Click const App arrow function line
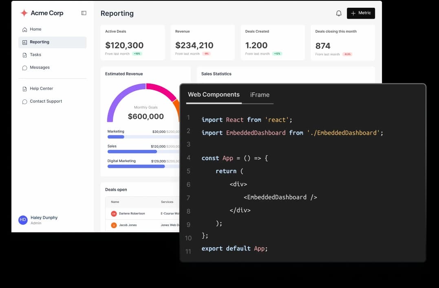This screenshot has height=288, width=439. [x=235, y=158]
